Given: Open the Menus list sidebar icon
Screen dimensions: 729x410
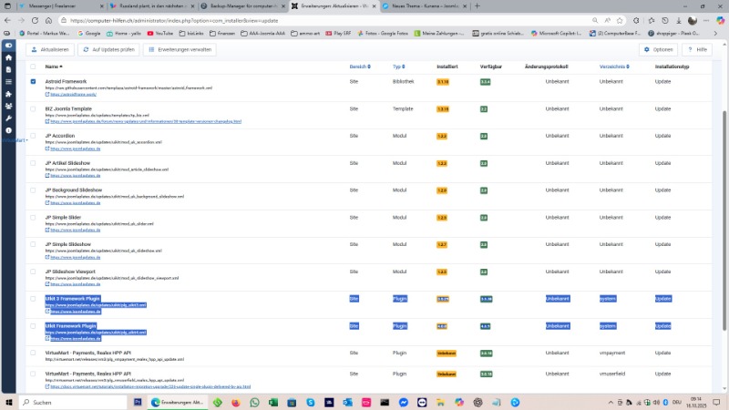Looking at the screenshot, I should tap(8, 82).
